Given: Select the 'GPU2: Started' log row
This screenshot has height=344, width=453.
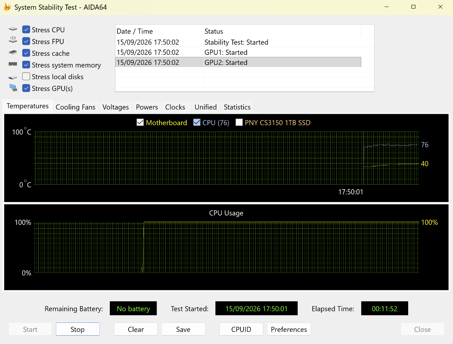Looking at the screenshot, I should pos(238,62).
